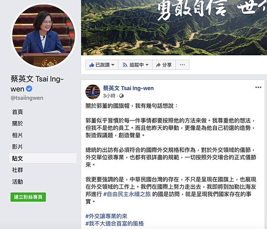This screenshot has height=229, width=267.
Task: Open the 關於 sidebar tab
Action: (17, 123)
